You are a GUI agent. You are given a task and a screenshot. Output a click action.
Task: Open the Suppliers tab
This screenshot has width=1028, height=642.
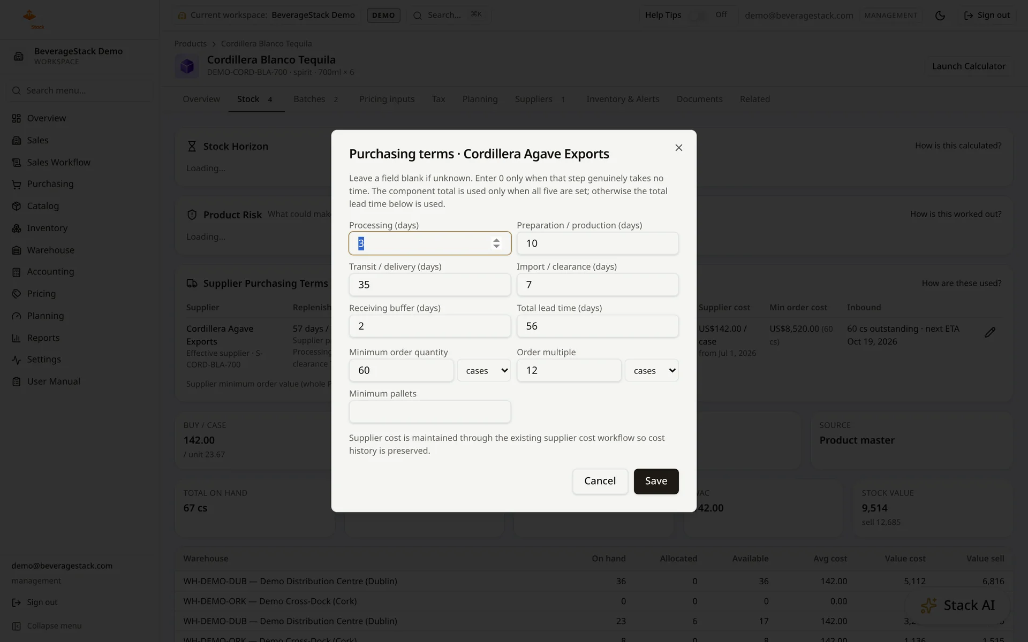click(540, 99)
